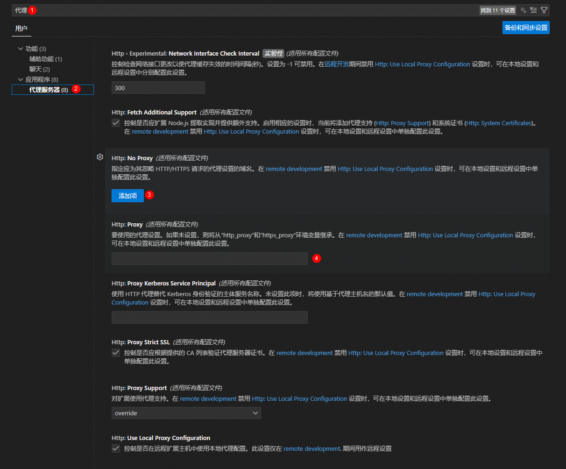Click 添加项 button under No Proxy
The width and height of the screenshot is (566, 469).
127,196
